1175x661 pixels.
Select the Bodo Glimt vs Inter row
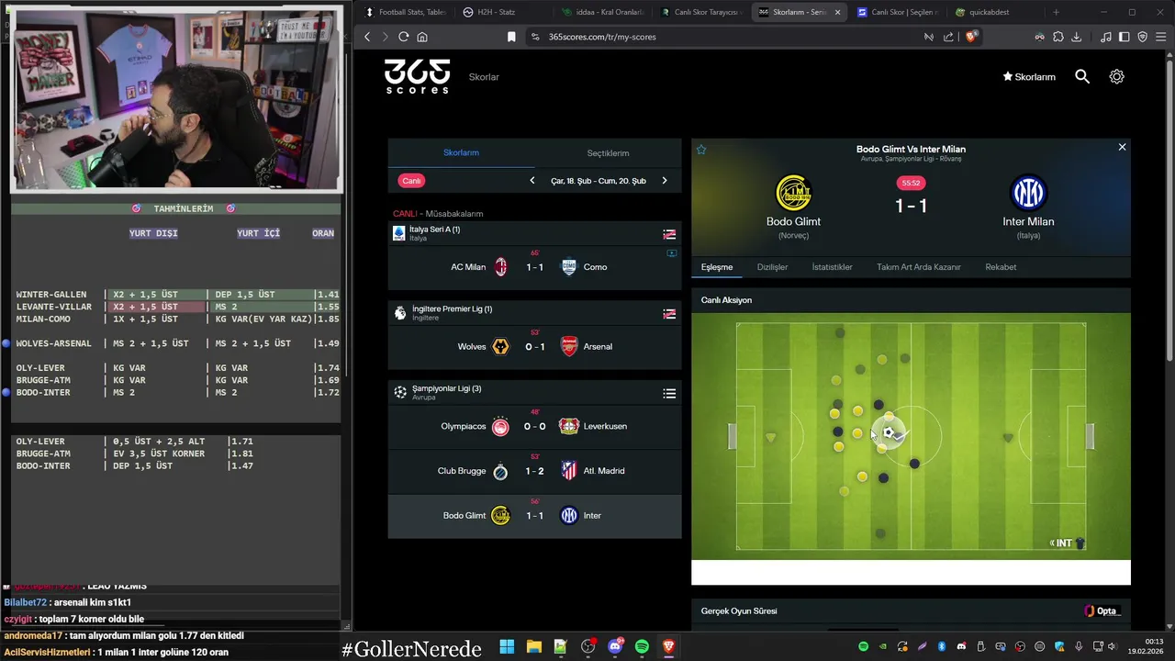click(x=534, y=516)
